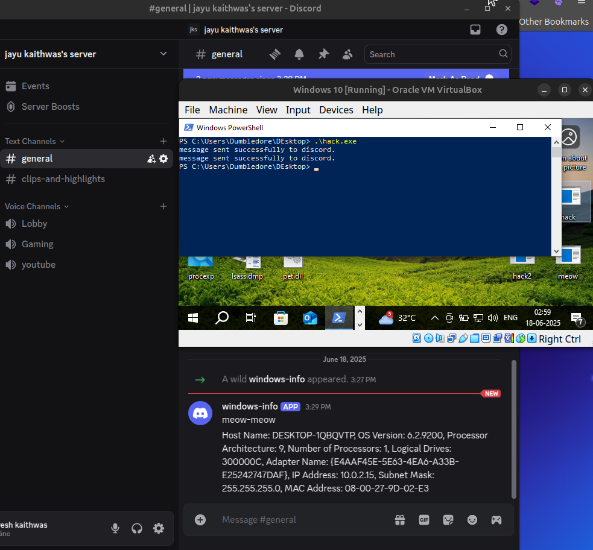
Task: Click plus to create a voice channel
Action: 163,206
